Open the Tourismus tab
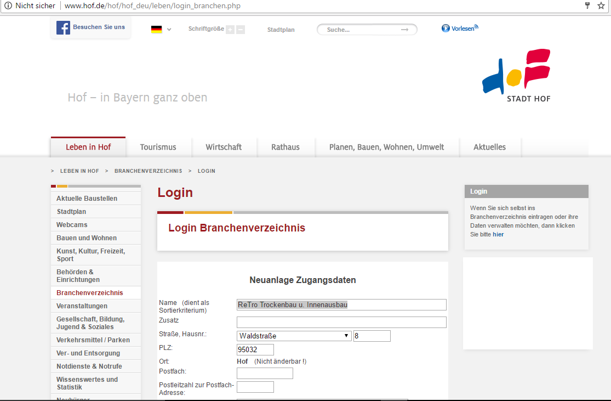611x401 pixels. [x=158, y=147]
